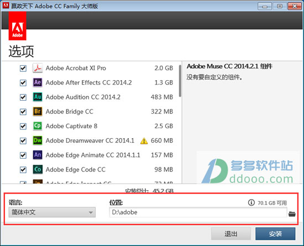Click the 157 MB size value
Viewport: 304px width, 246px height.
pyautogui.click(x=162, y=155)
